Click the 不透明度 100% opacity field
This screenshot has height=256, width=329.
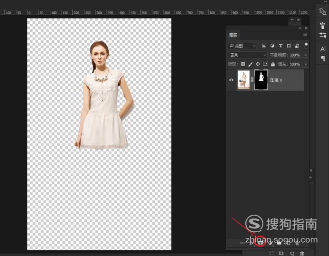295,55
